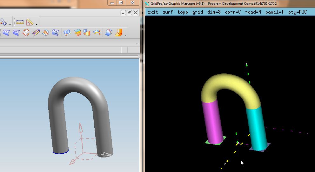Click the grid menu button

click(x=198, y=12)
